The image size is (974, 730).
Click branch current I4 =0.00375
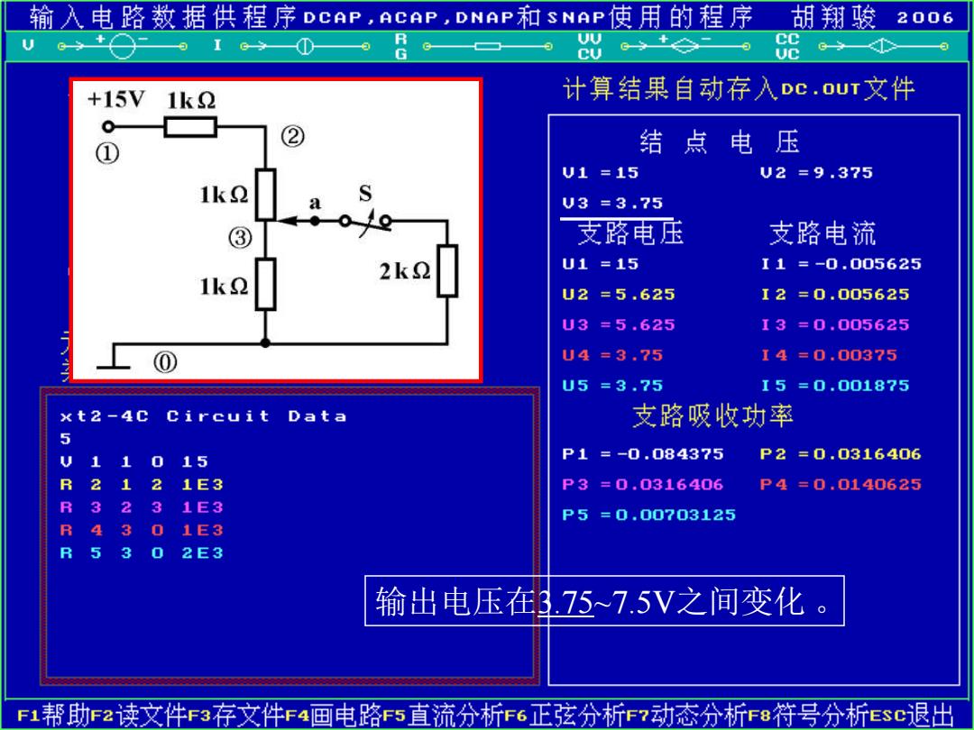pyautogui.click(x=830, y=355)
